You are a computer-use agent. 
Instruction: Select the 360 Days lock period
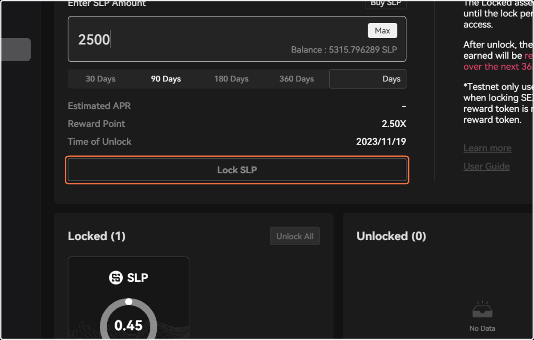coord(297,79)
